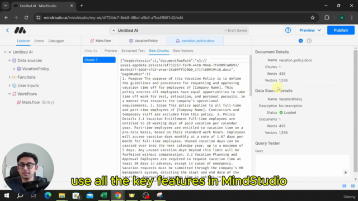This screenshot has width=358, height=201.
Task: Go back using the blue chevron arrow
Action: tap(7, 30)
